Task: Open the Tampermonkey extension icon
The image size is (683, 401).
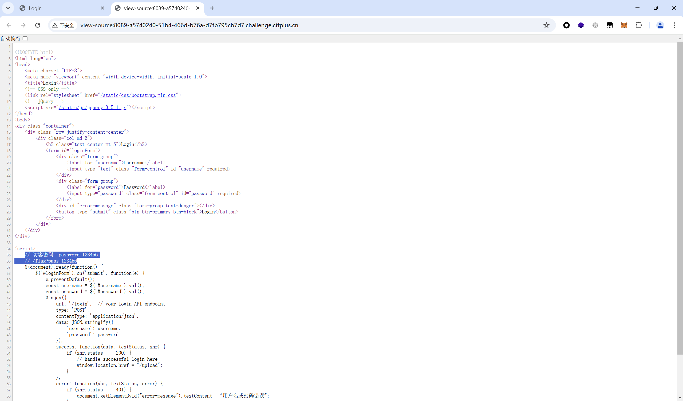Action: 610,25
